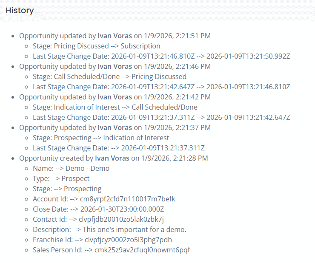Click the Opportunity created by Ivan Voras entry
This screenshot has height=263, width=315.
click(114, 158)
